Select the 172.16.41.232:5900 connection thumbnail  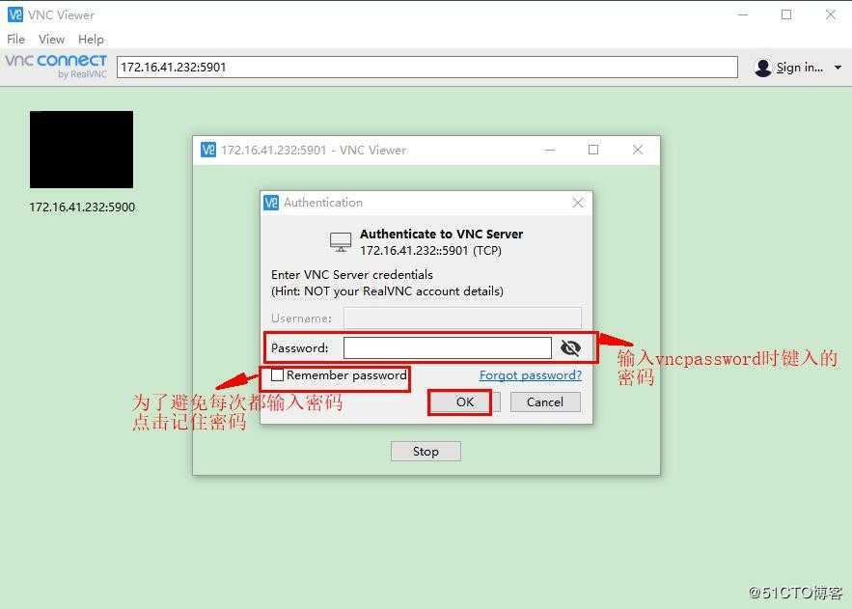[x=81, y=150]
